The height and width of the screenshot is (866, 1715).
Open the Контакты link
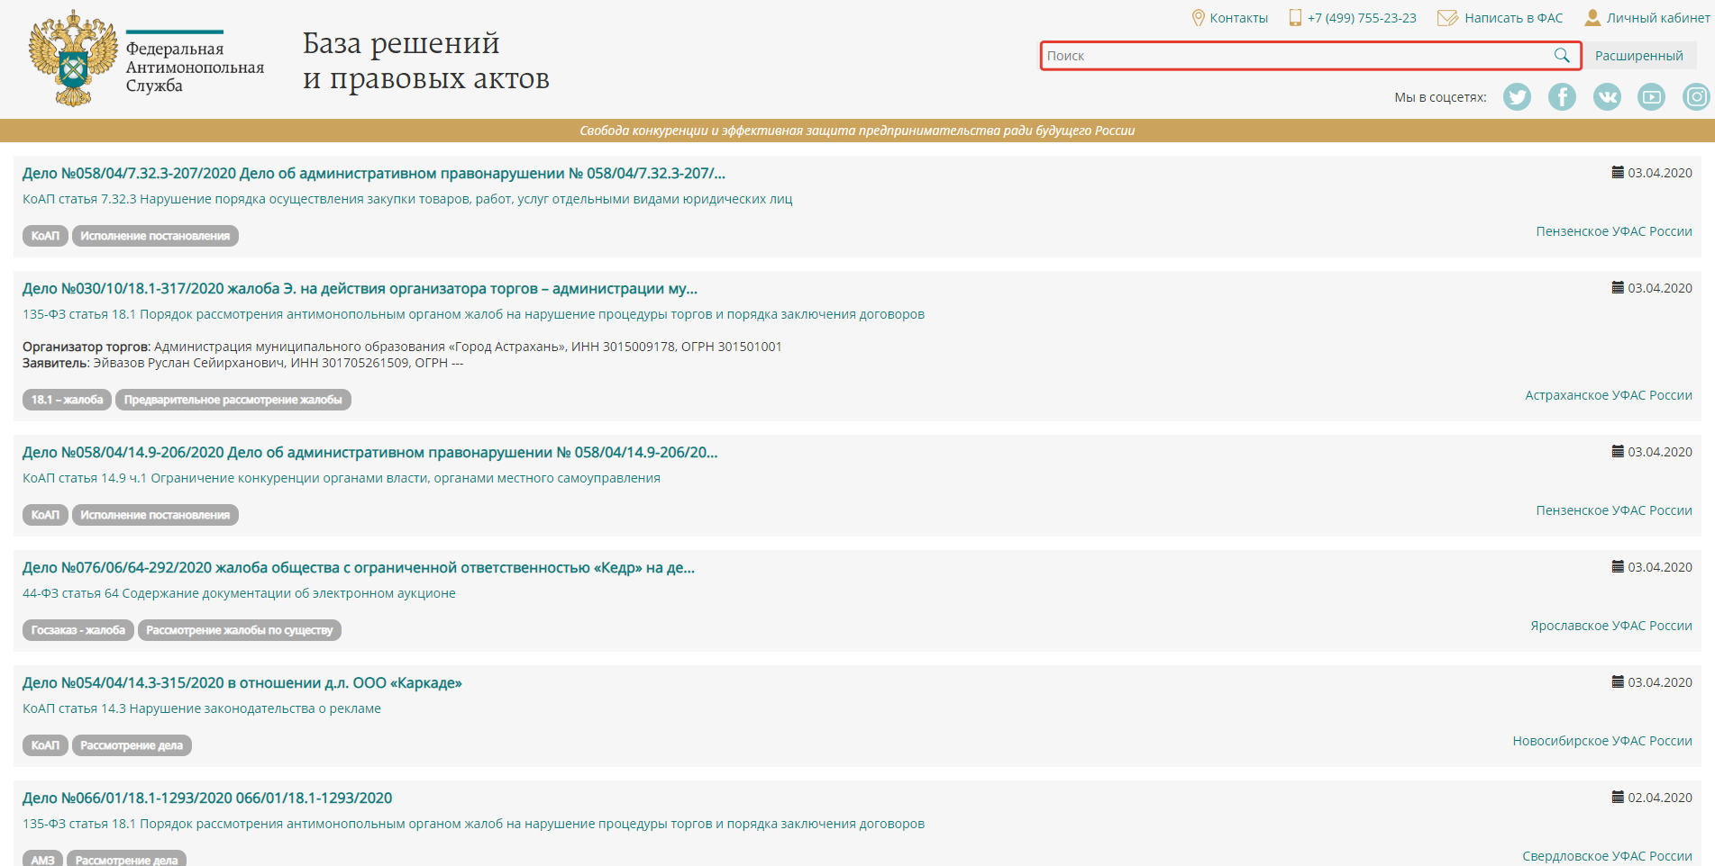click(x=1238, y=18)
